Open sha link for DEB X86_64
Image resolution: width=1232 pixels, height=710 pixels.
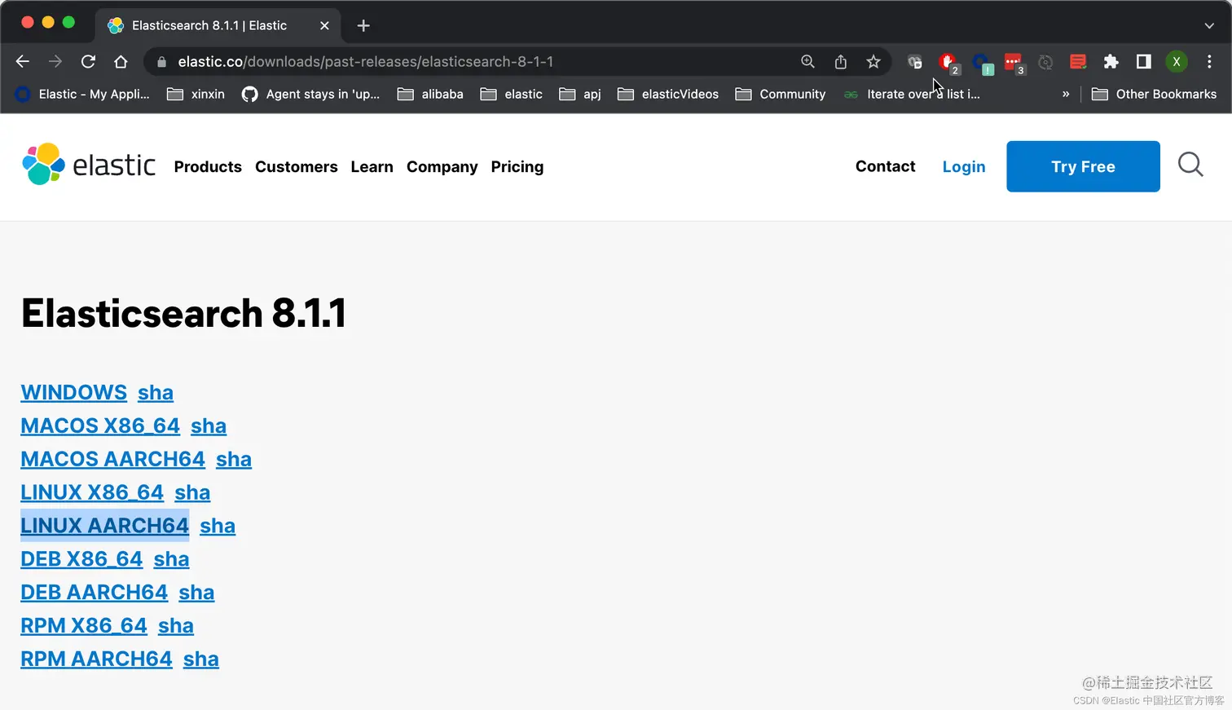tap(171, 559)
